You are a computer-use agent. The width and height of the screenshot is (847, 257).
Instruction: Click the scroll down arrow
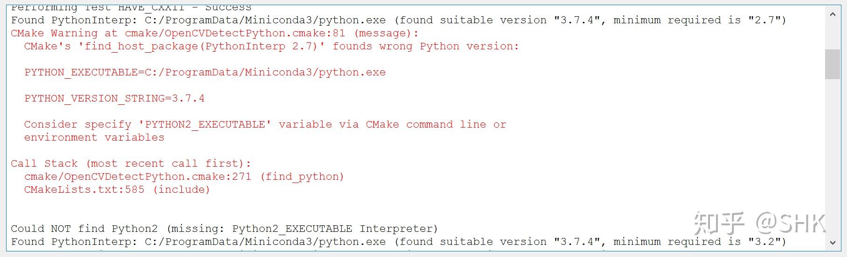pos(833,242)
